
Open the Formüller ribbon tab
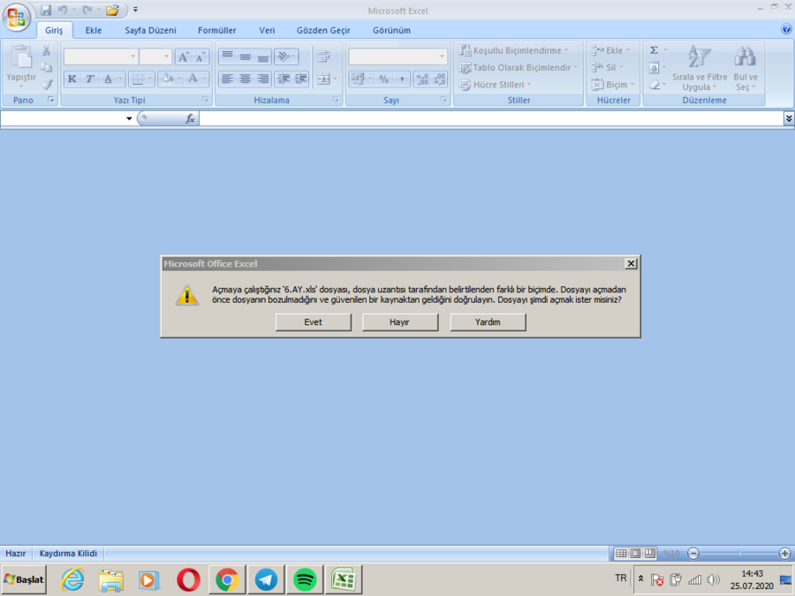coord(216,30)
